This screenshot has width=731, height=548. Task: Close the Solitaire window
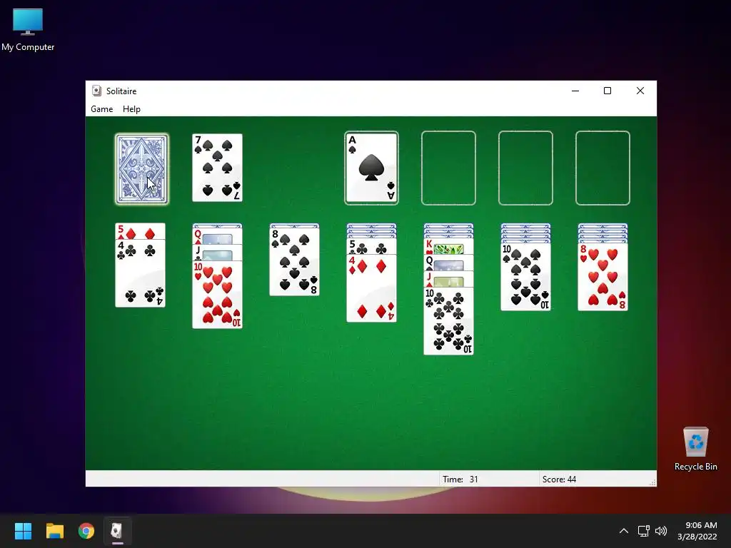point(640,91)
